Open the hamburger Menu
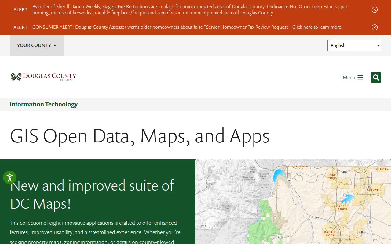Viewport: 391px width, 244px height. click(353, 77)
